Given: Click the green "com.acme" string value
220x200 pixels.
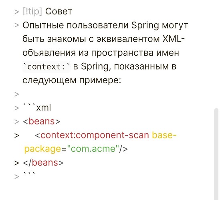Looking at the screenshot, I should [x=93, y=148].
